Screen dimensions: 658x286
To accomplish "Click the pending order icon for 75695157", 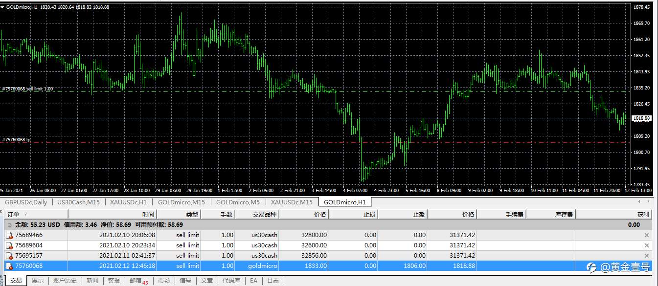I will click(x=9, y=256).
